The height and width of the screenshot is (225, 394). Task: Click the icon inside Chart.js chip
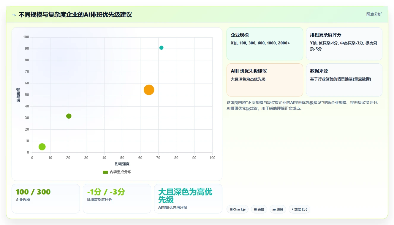click(231, 210)
